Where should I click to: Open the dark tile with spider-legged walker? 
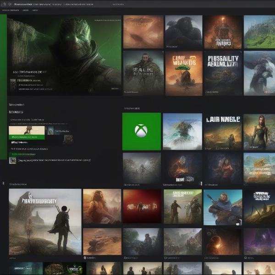[x=259, y=207]
